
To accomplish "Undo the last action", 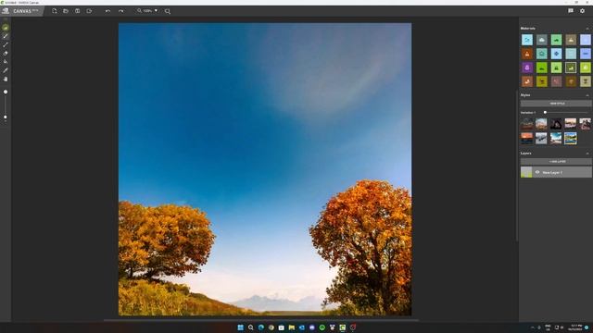I will pos(107,11).
